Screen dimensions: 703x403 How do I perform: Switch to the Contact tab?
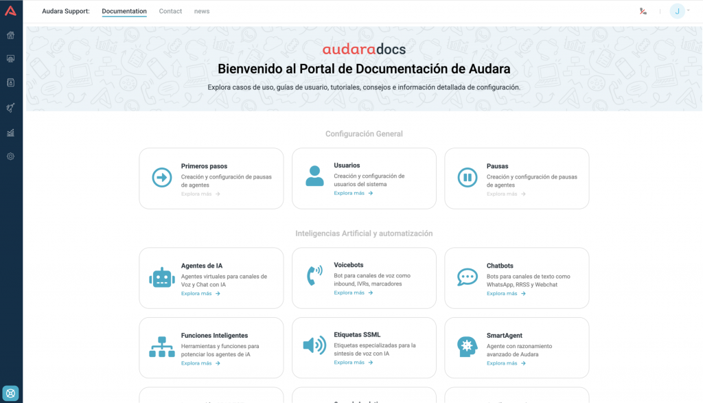coord(170,11)
